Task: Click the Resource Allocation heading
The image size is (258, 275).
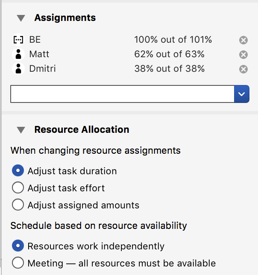Action: pyautogui.click(x=82, y=130)
